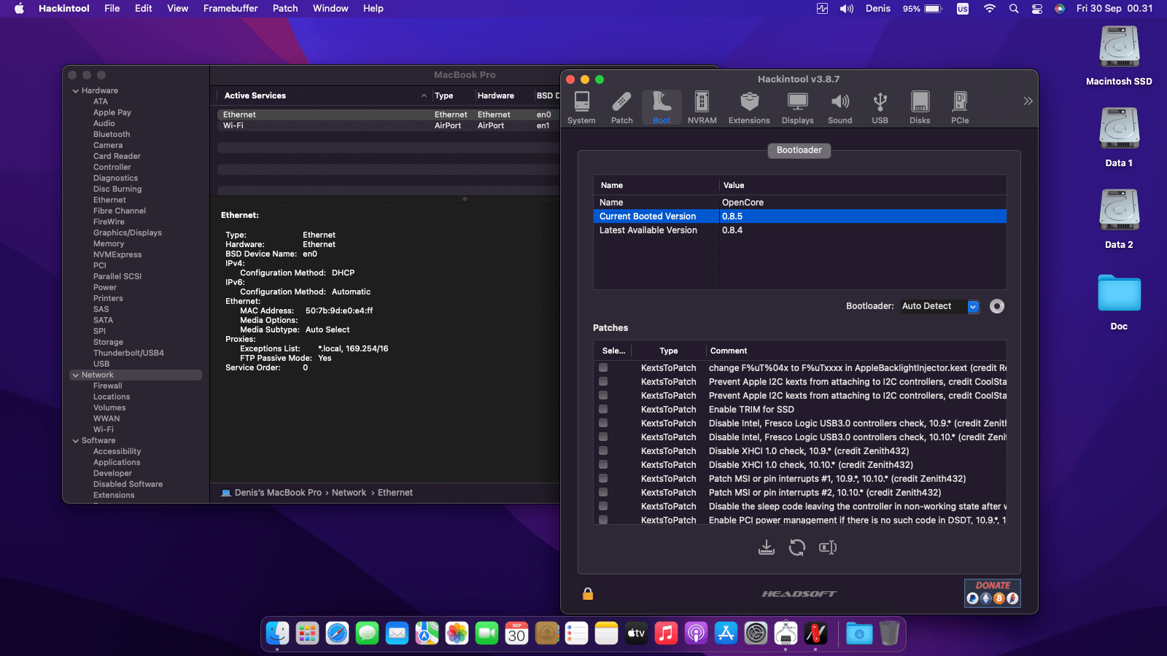1167x656 pixels.
Task: Check the USB3.0 controllers check 10.9 patch
Action: click(x=603, y=423)
